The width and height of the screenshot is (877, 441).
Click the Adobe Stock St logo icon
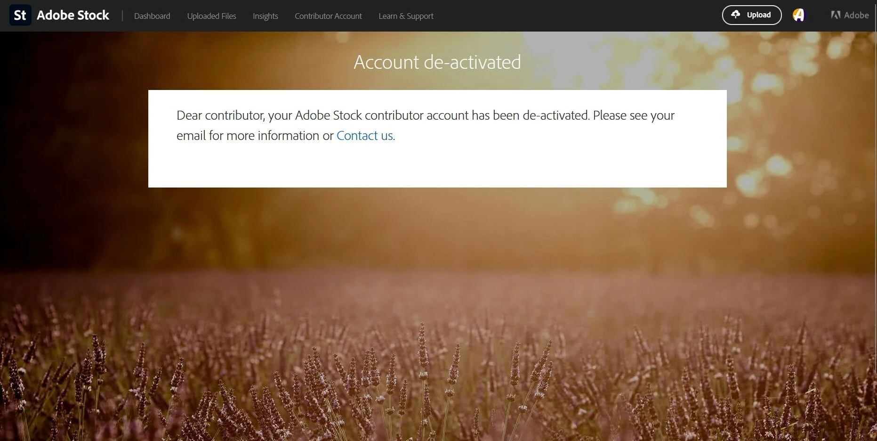click(x=20, y=15)
